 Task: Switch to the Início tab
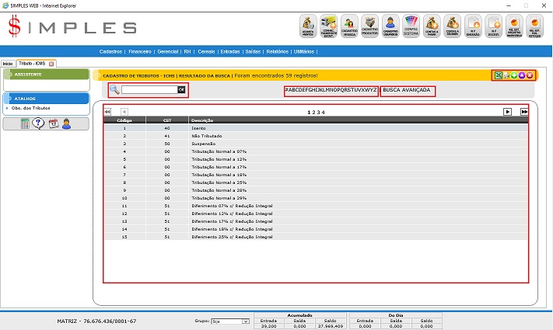click(x=8, y=63)
